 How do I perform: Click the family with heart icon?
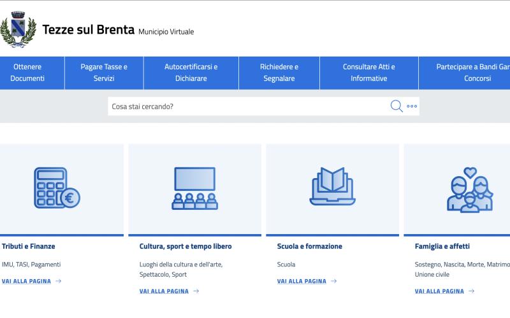[470, 190]
